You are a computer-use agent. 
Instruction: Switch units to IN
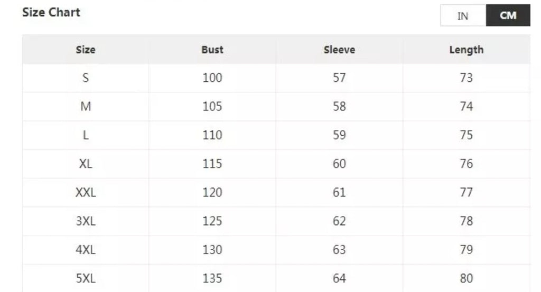tap(463, 16)
